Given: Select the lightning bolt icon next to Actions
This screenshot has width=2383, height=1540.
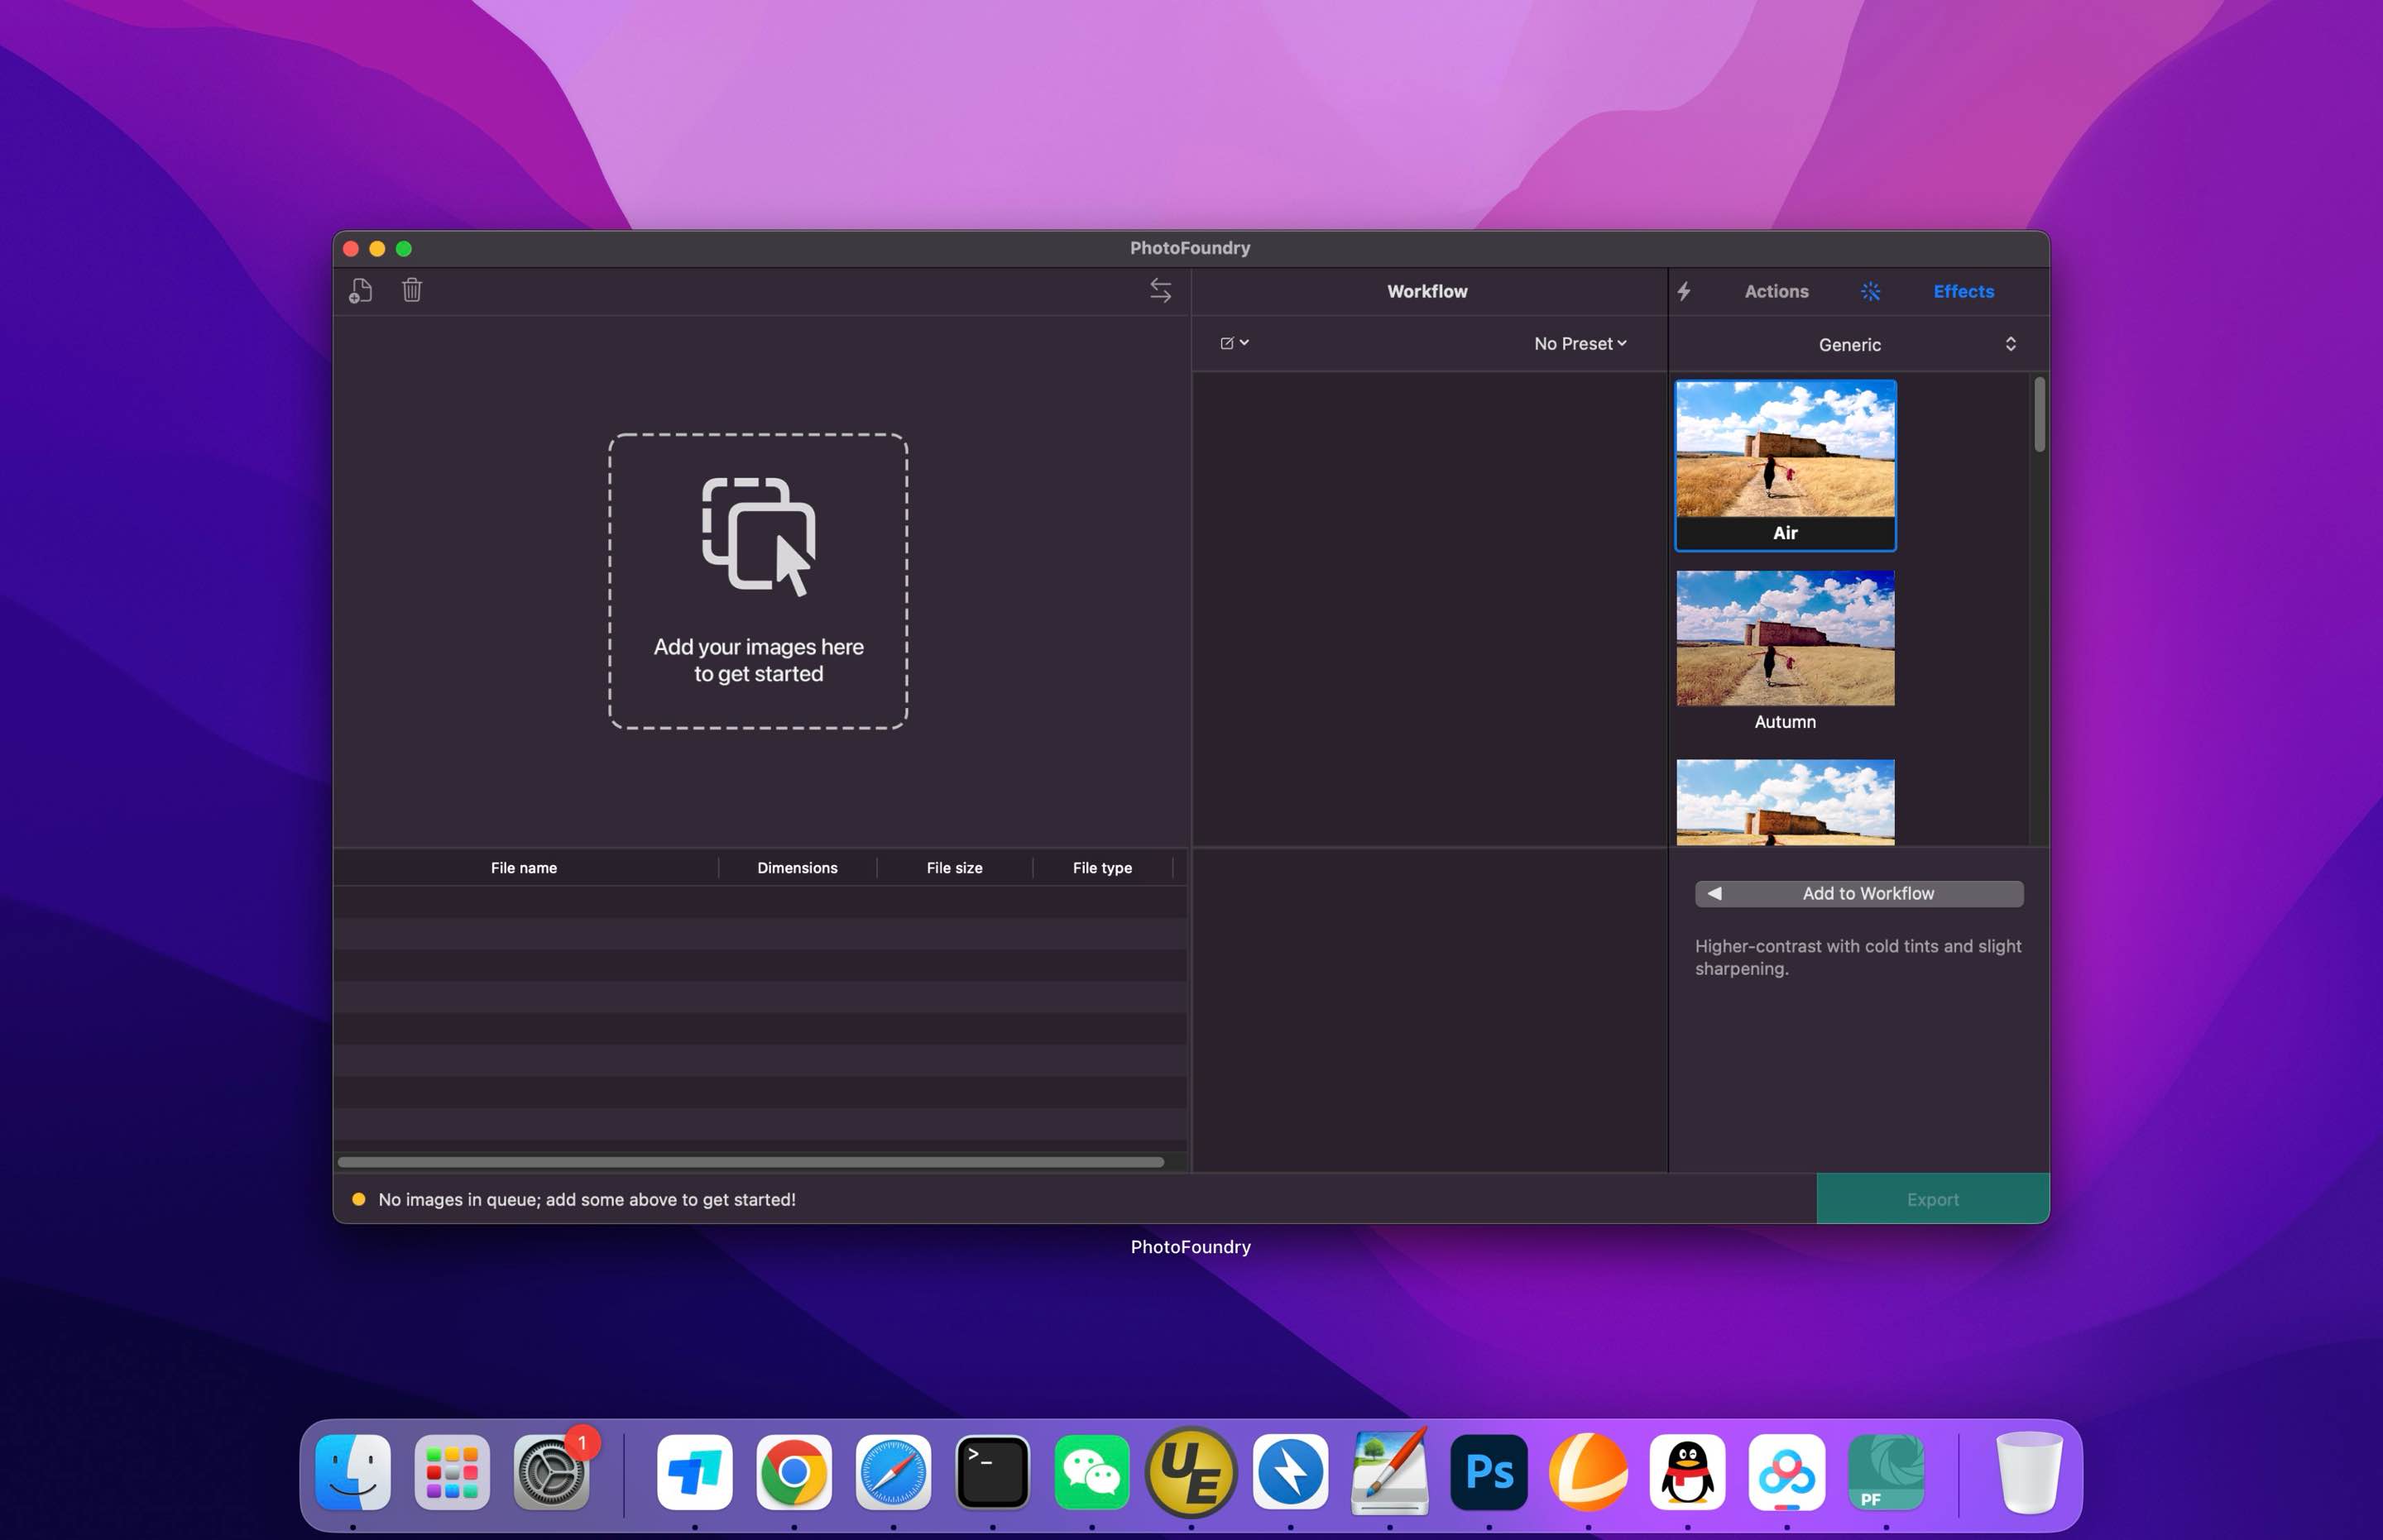Looking at the screenshot, I should (1685, 291).
